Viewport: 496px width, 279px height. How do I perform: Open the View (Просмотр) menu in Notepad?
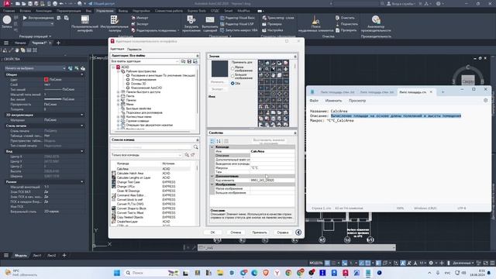tap(357, 101)
